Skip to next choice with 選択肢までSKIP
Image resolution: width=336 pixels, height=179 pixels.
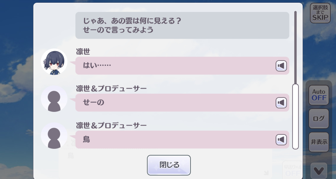point(320,13)
